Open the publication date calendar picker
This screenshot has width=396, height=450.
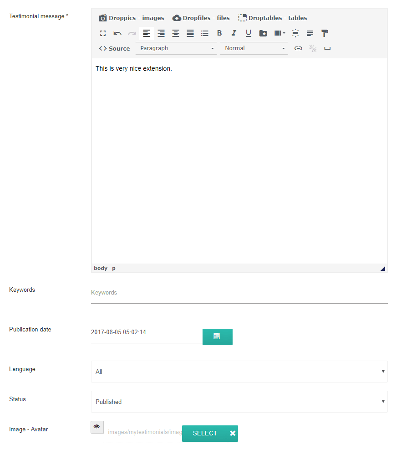pyautogui.click(x=217, y=336)
